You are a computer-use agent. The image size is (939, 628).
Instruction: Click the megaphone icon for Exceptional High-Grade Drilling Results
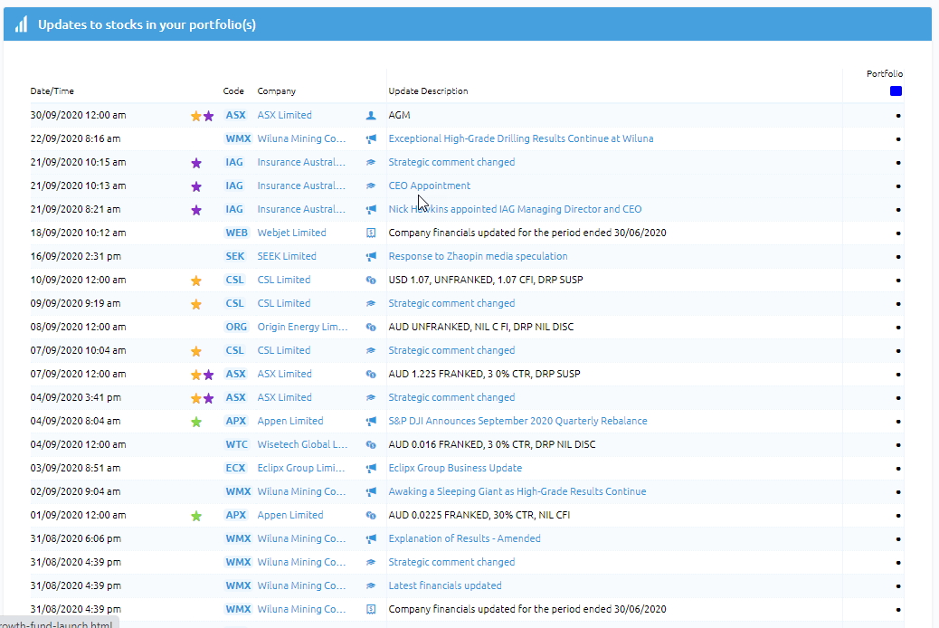click(371, 139)
